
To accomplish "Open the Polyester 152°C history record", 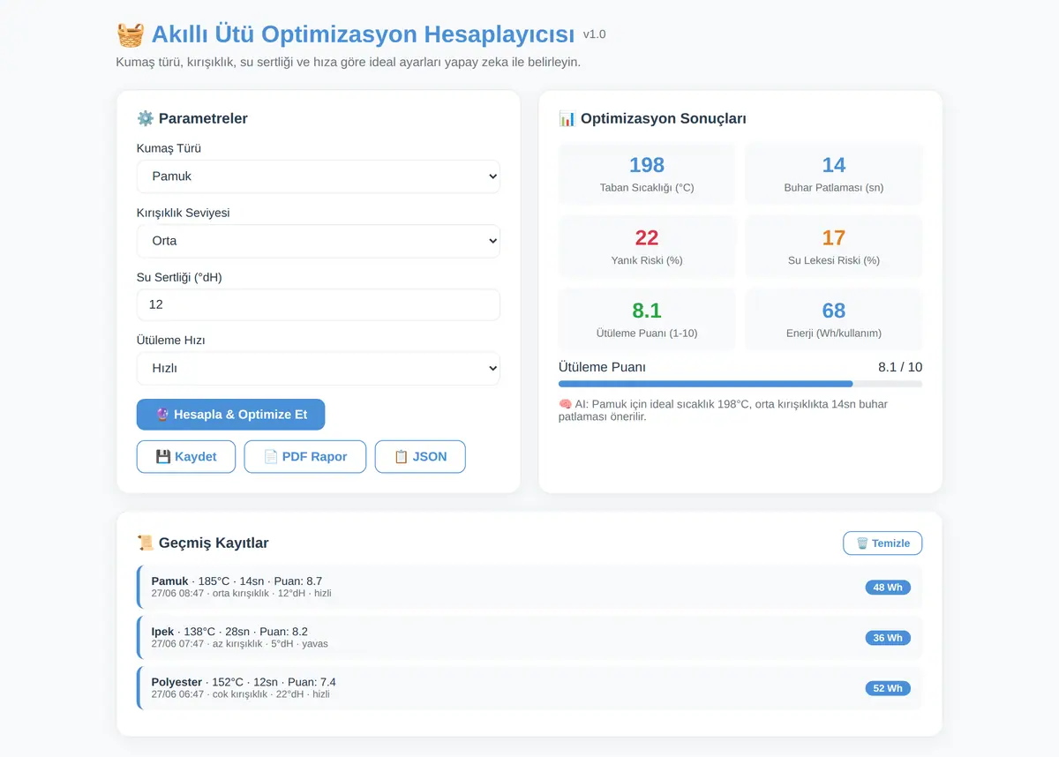I will click(529, 688).
